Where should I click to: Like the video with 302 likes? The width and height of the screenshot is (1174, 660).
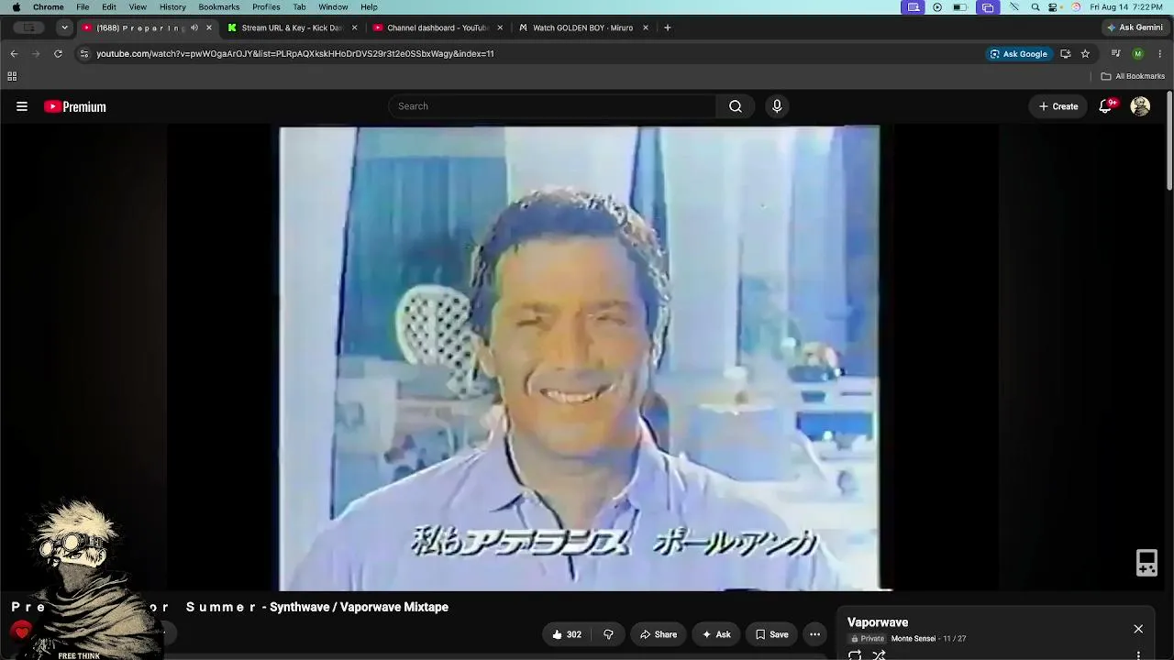tap(567, 634)
